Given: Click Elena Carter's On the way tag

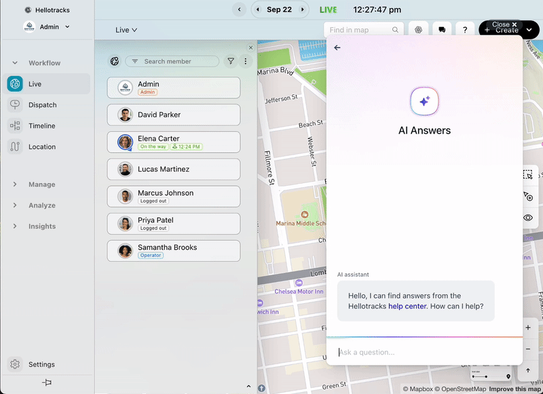Looking at the screenshot, I should [153, 146].
